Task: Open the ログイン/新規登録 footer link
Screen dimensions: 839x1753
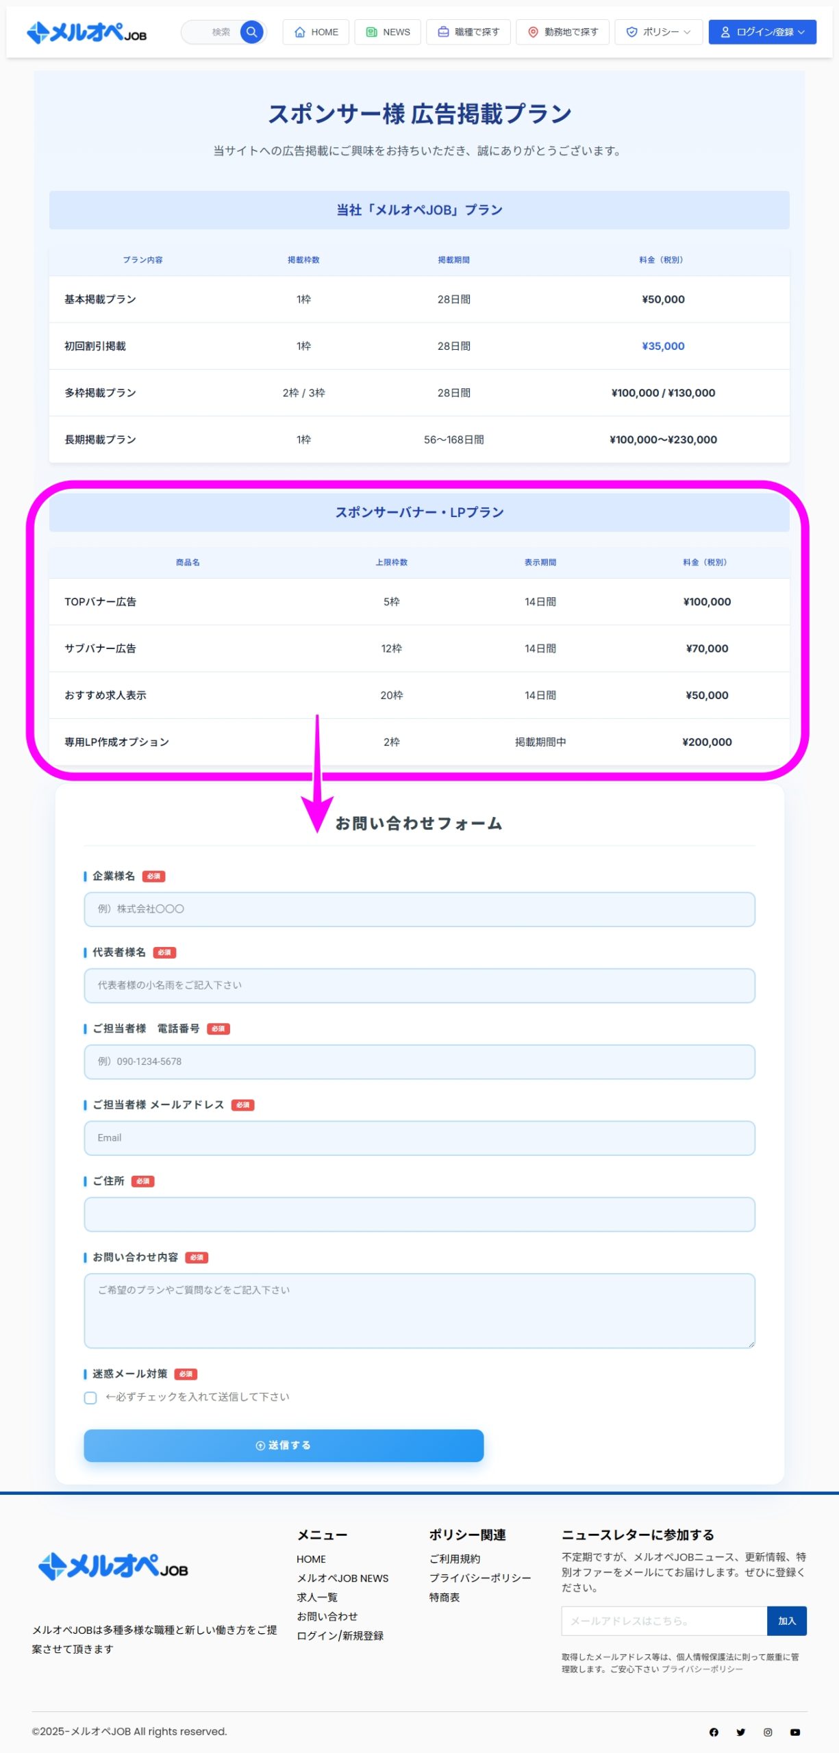Action: click(x=340, y=1635)
